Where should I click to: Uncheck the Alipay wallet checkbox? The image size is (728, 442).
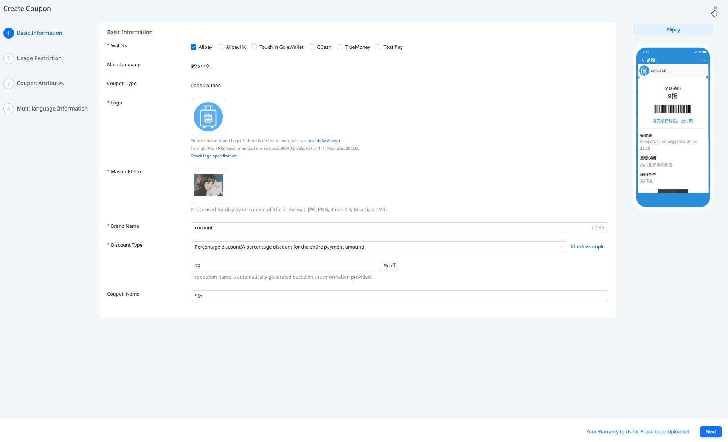[193, 47]
